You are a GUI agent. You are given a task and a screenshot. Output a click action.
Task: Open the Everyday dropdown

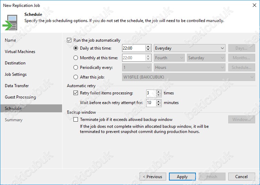(190, 48)
